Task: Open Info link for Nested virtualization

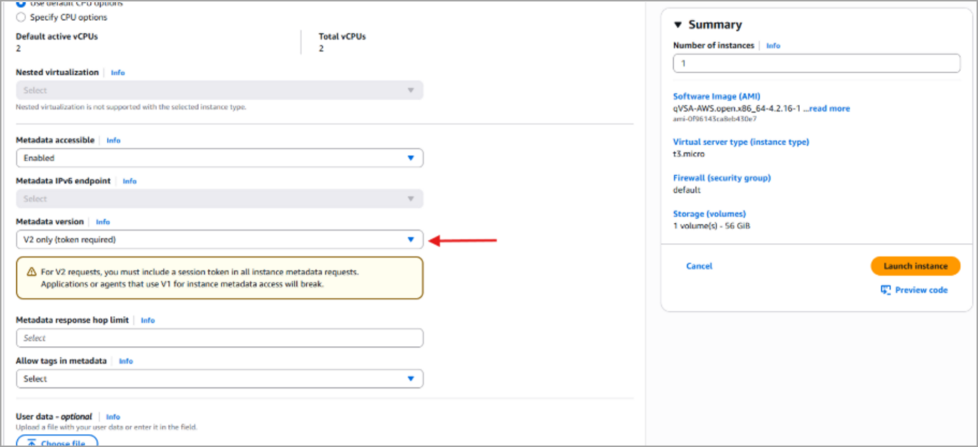Action: [x=117, y=73]
